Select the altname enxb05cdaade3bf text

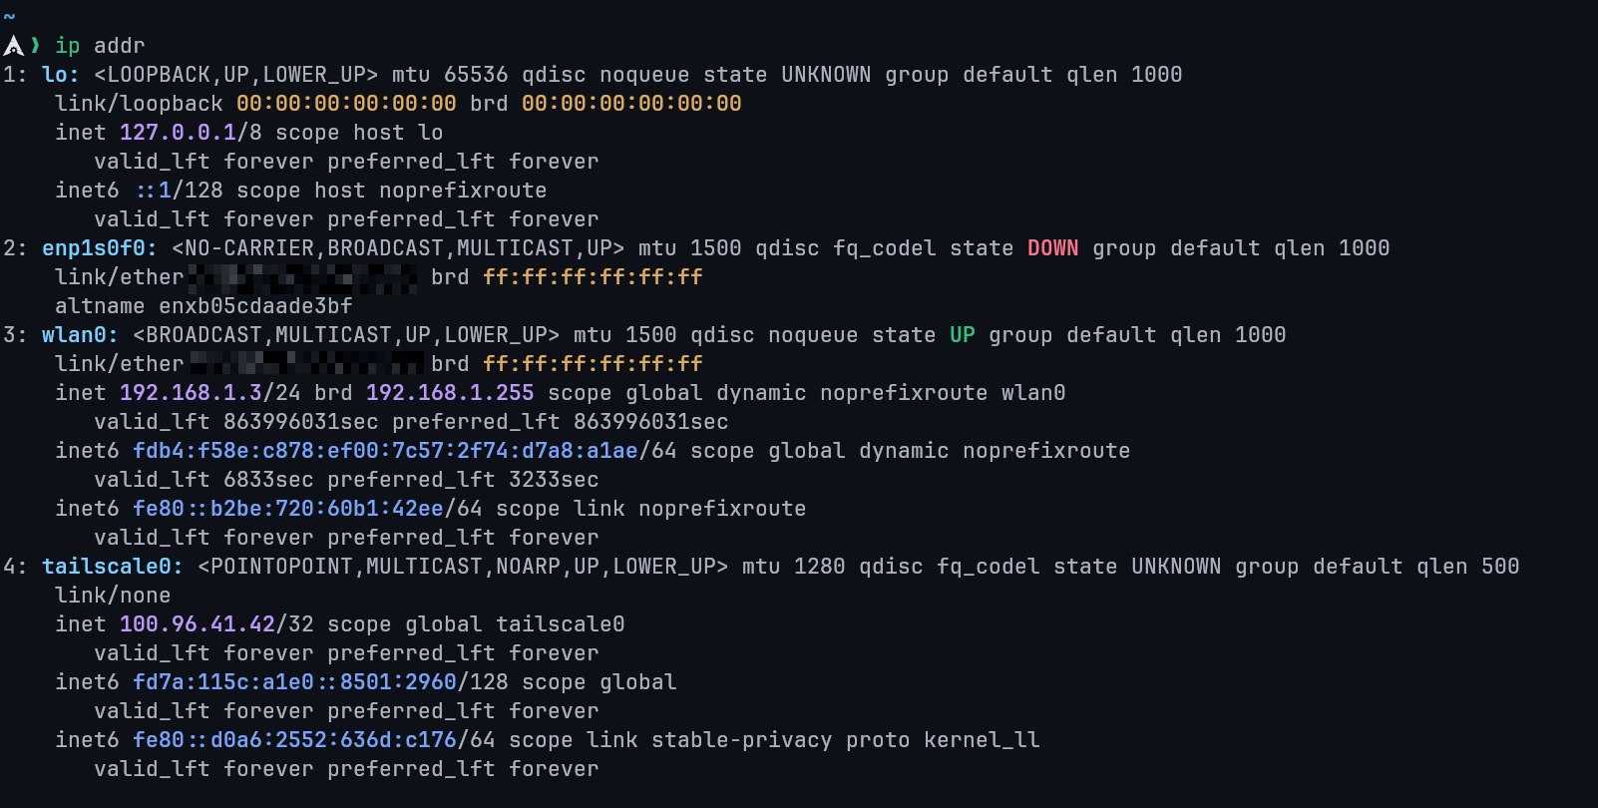click(255, 306)
